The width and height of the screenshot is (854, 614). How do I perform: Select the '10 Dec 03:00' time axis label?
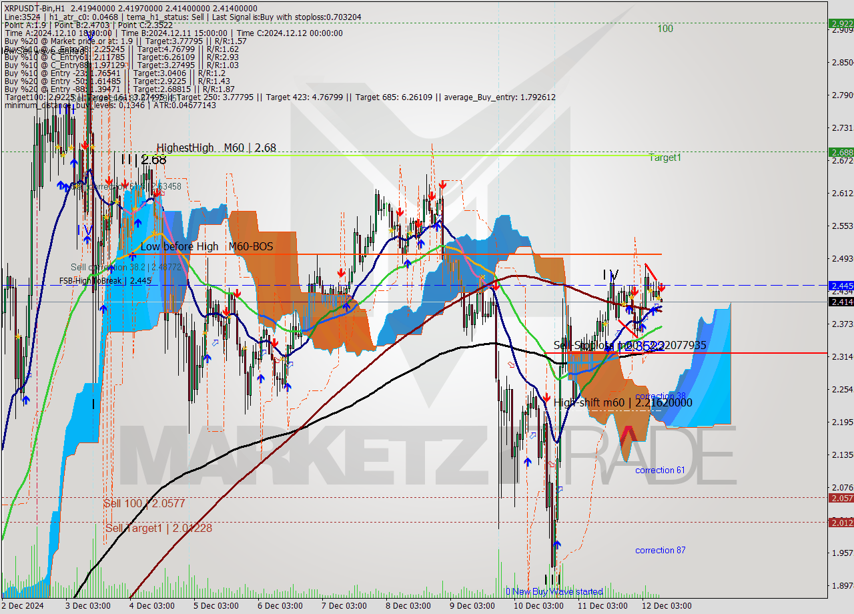tap(538, 606)
